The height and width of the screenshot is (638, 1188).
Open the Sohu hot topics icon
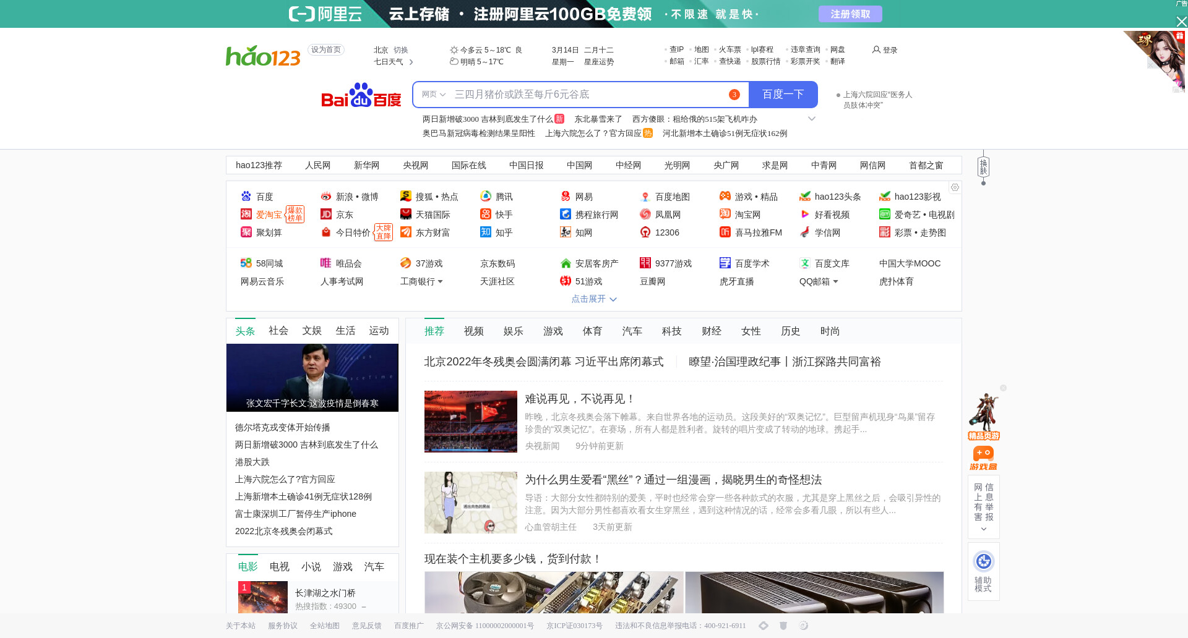coord(406,197)
